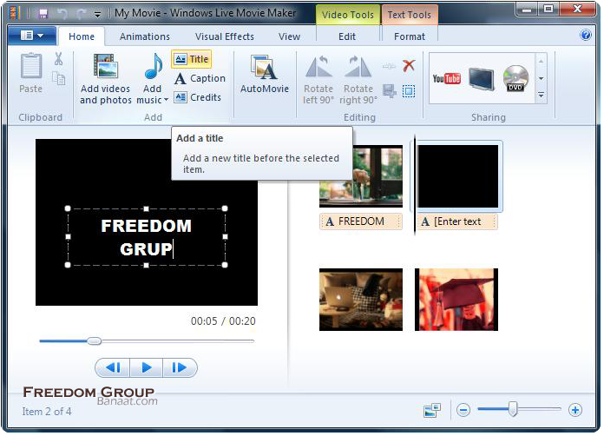Click FREEDOM GRUP text box in preview
Image resolution: width=604 pixels, height=436 pixels.
pyautogui.click(x=147, y=237)
